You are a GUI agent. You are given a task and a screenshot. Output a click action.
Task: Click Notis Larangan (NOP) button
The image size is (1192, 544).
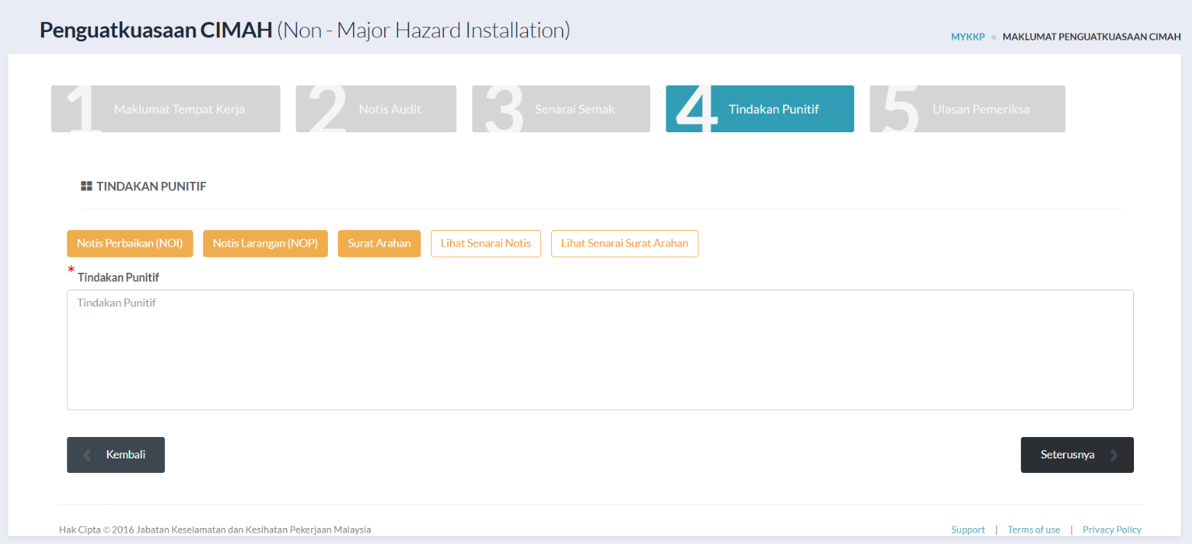coord(265,244)
